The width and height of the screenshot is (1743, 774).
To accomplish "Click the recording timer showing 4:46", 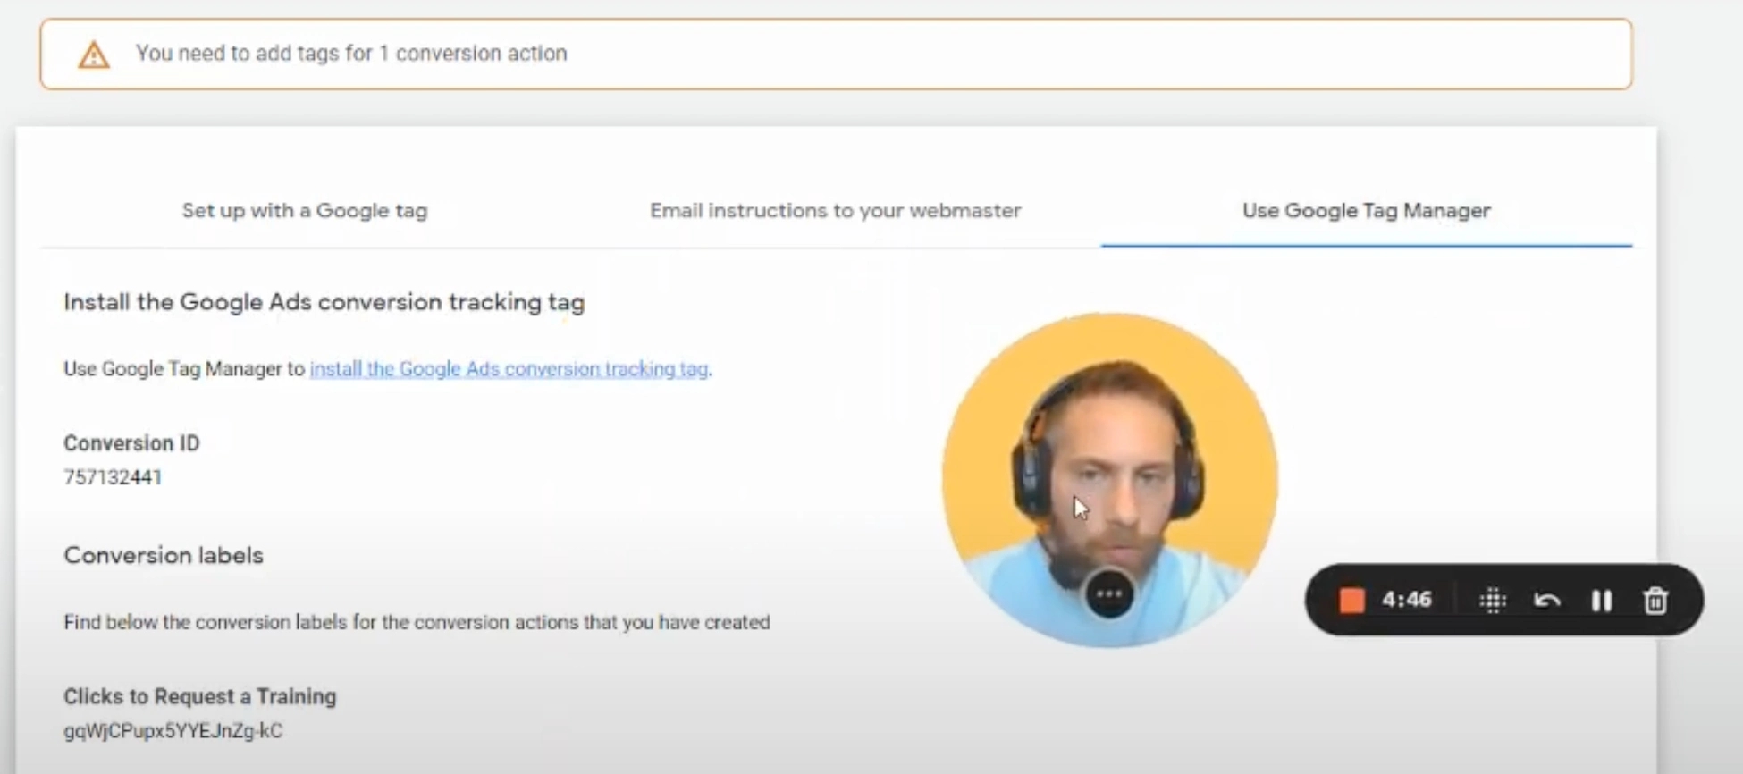I will coord(1407,600).
